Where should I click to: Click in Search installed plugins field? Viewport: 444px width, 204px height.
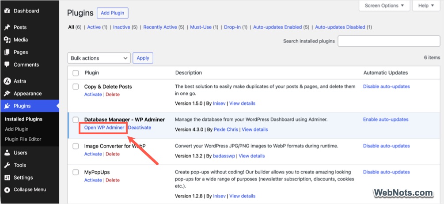coord(389,42)
